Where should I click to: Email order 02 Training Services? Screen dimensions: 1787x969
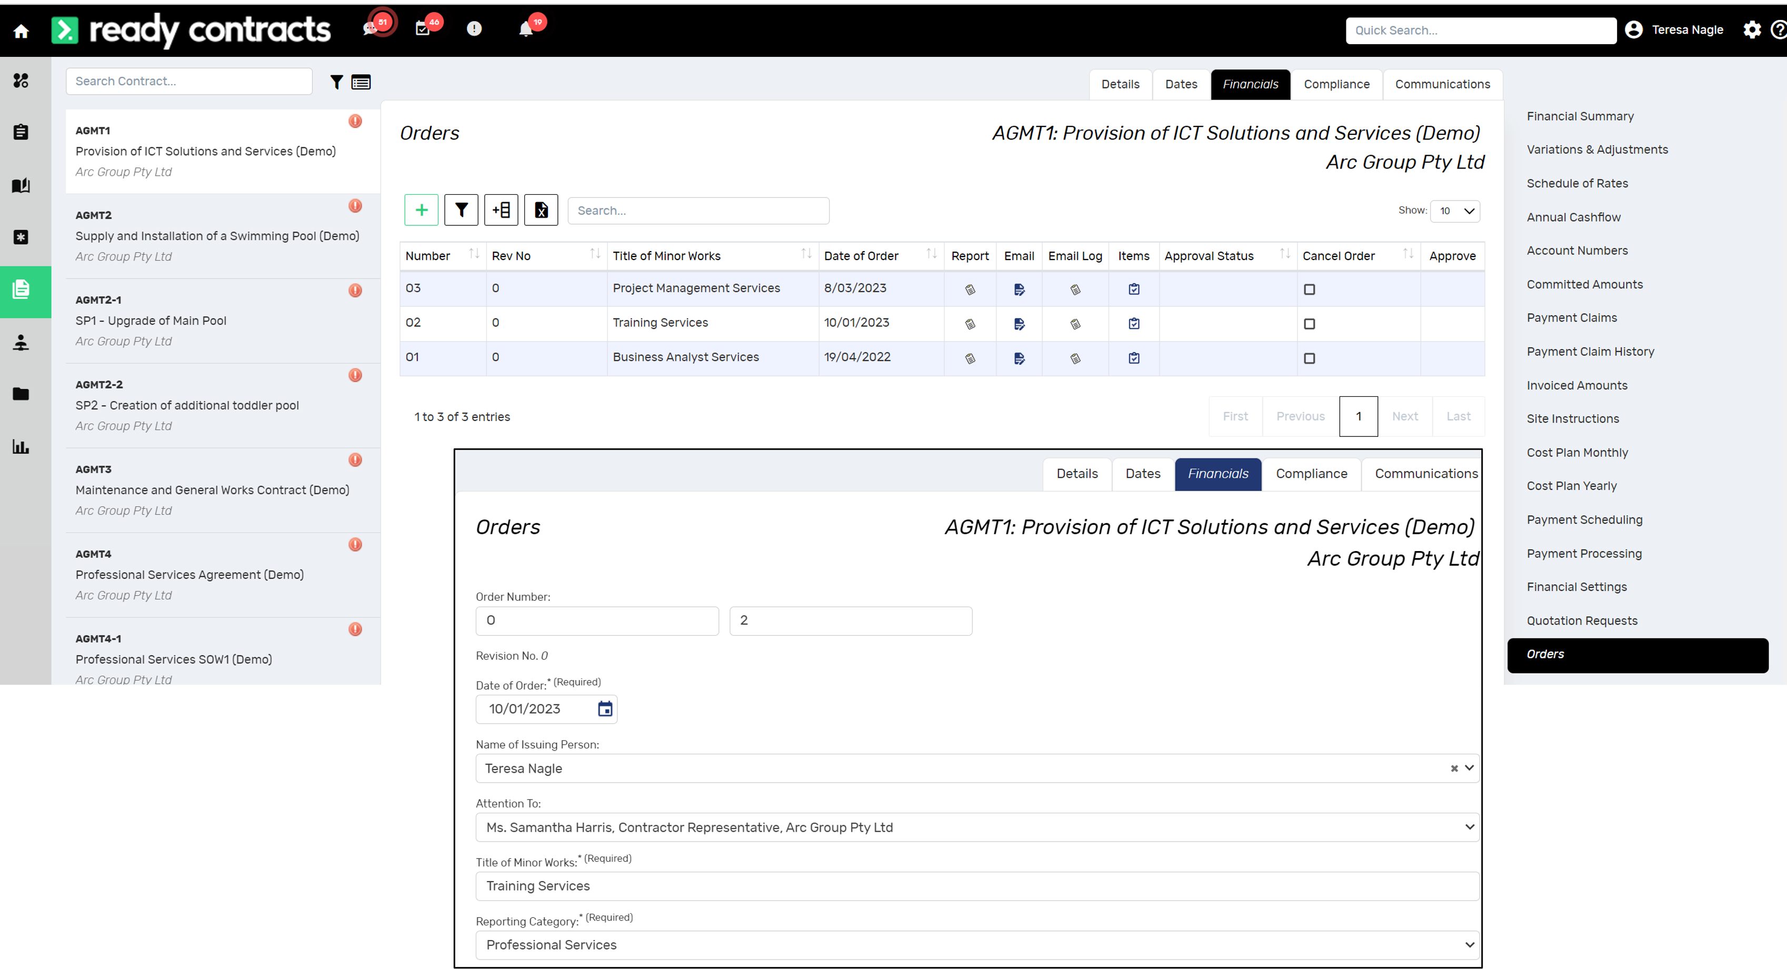1019,324
